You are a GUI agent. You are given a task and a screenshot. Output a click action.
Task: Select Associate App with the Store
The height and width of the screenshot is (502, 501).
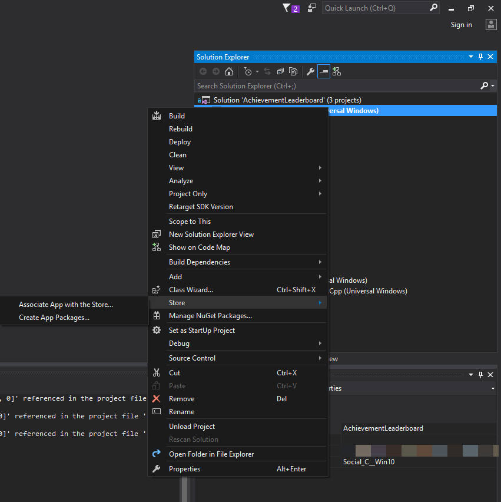tap(74, 305)
